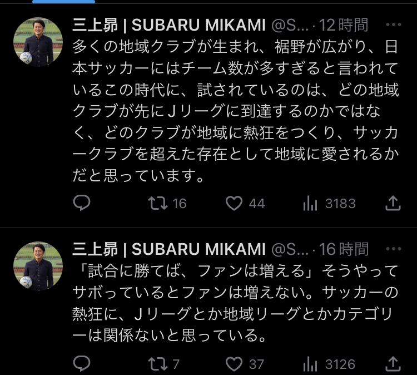Image resolution: width=417 pixels, height=375 pixels.
Task: Open profile picture on second tweet
Action: (38, 266)
